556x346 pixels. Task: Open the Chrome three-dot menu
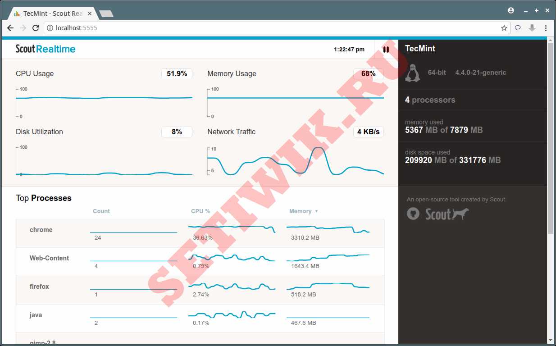[546, 28]
